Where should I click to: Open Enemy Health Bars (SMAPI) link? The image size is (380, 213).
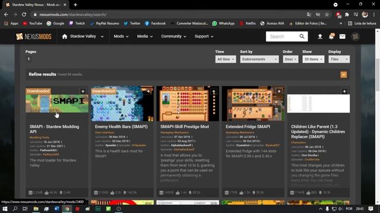click(121, 127)
